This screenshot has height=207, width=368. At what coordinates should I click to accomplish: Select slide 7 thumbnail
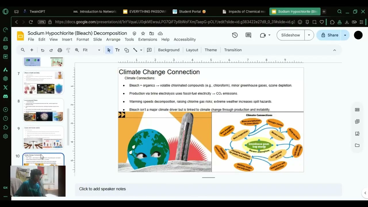[43, 83]
